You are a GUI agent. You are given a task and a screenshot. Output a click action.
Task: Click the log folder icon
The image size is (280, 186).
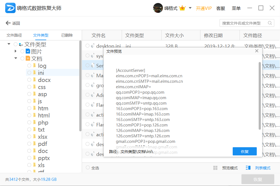pyautogui.click(x=34, y=66)
